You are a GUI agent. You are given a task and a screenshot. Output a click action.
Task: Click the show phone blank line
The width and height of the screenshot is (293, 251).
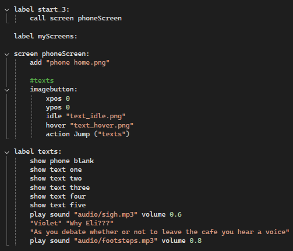pyautogui.click(x=62, y=161)
